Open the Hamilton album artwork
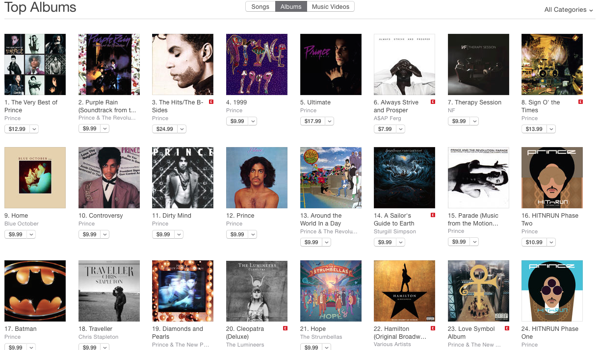The width and height of the screenshot is (599, 350). pos(404,291)
